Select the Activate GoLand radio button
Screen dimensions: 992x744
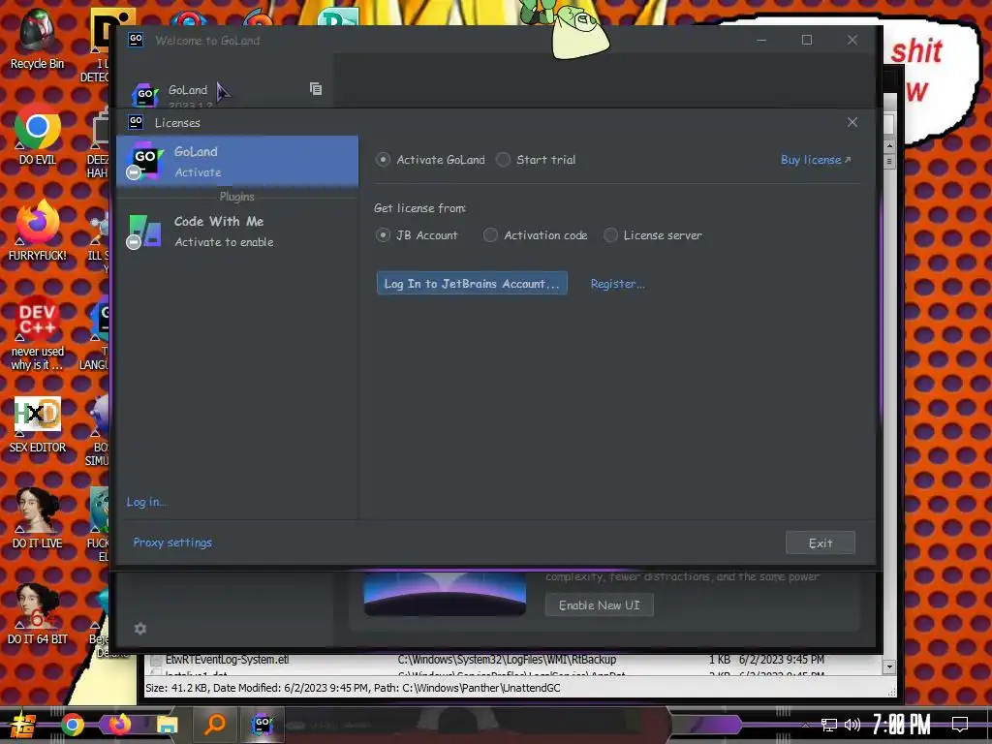point(383,160)
